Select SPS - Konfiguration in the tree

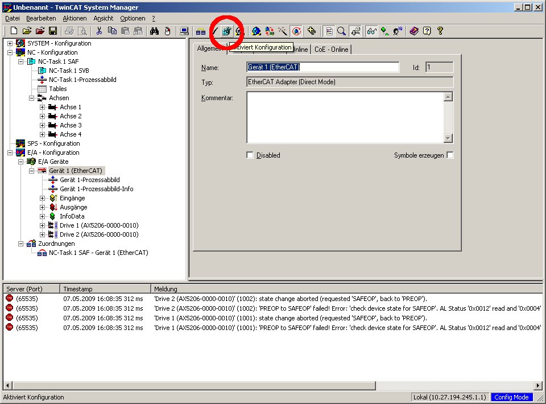[x=53, y=143]
